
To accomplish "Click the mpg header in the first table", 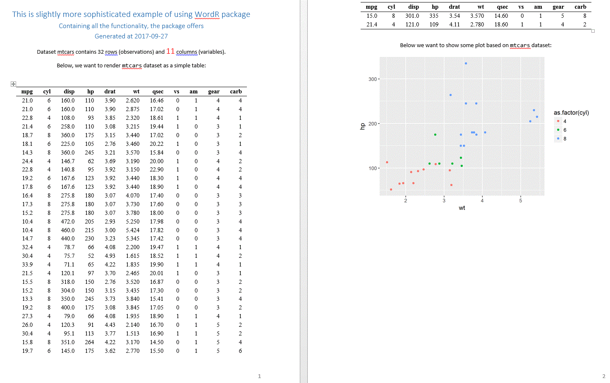I will tap(27, 92).
